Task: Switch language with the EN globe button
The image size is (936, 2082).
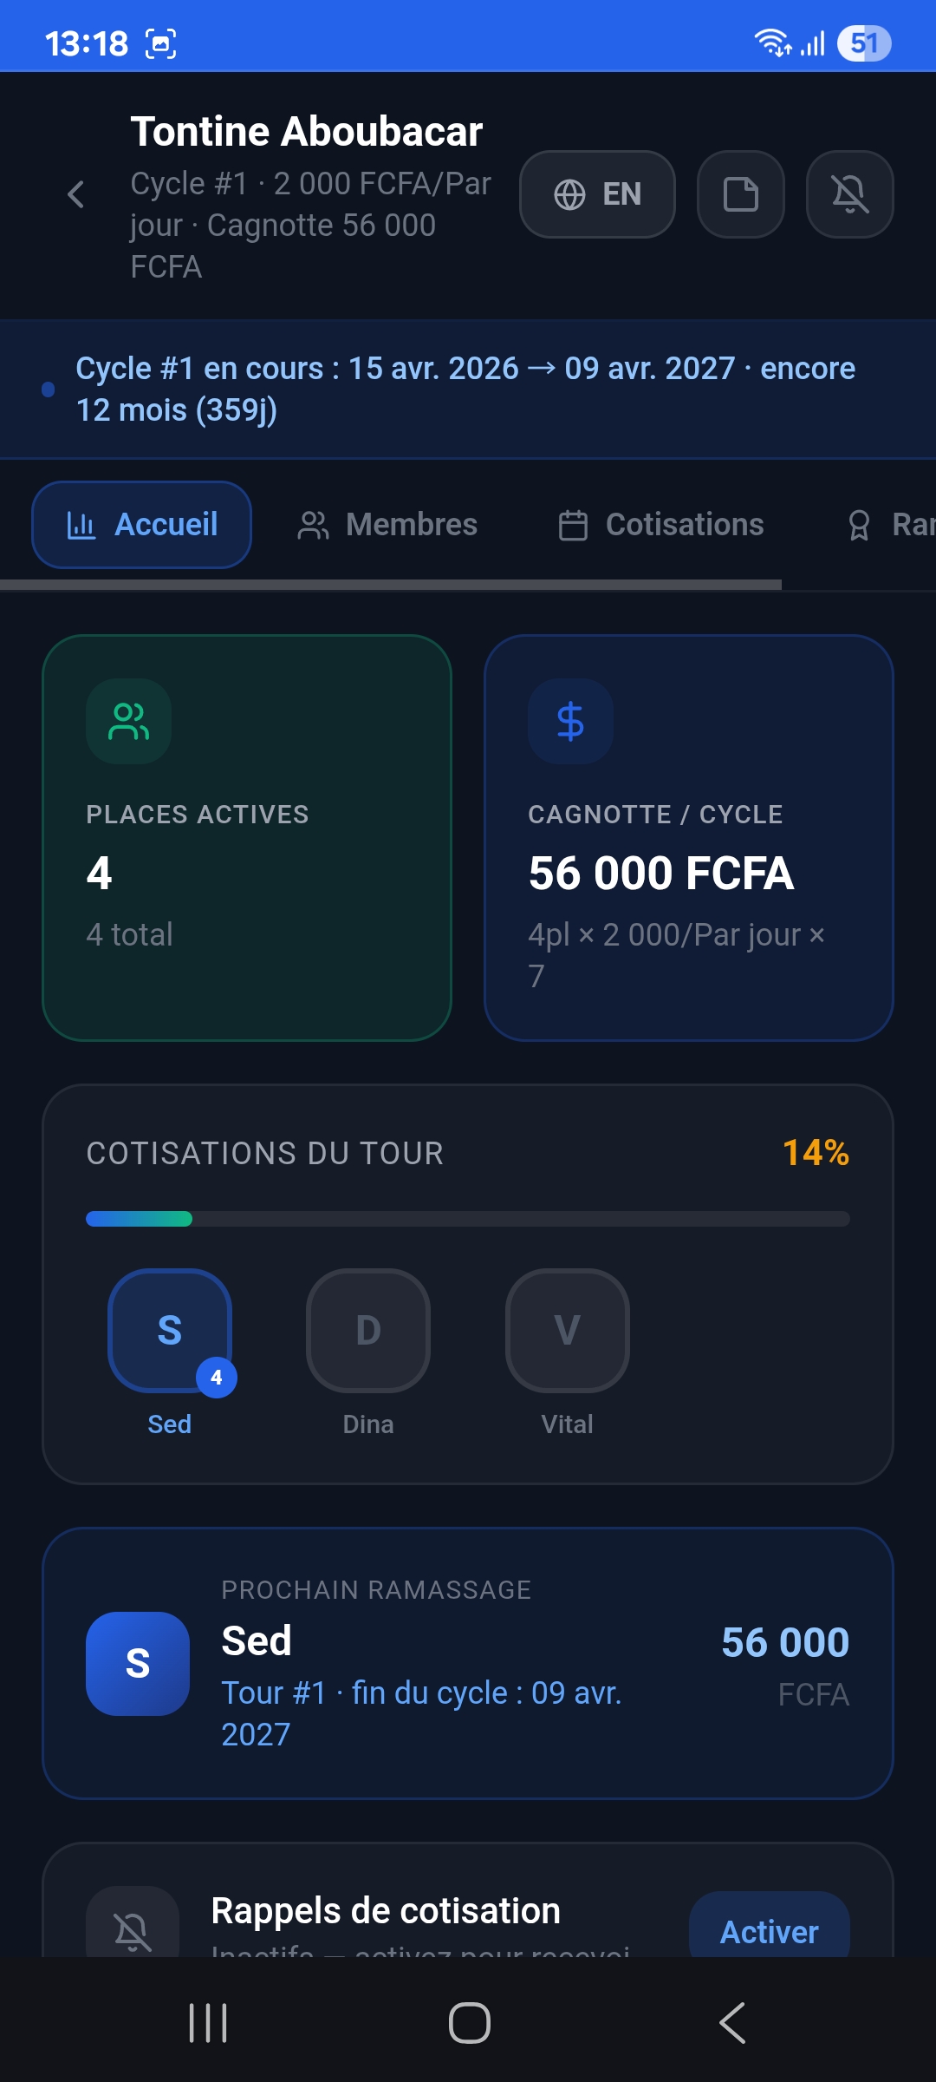Action: 597,194
